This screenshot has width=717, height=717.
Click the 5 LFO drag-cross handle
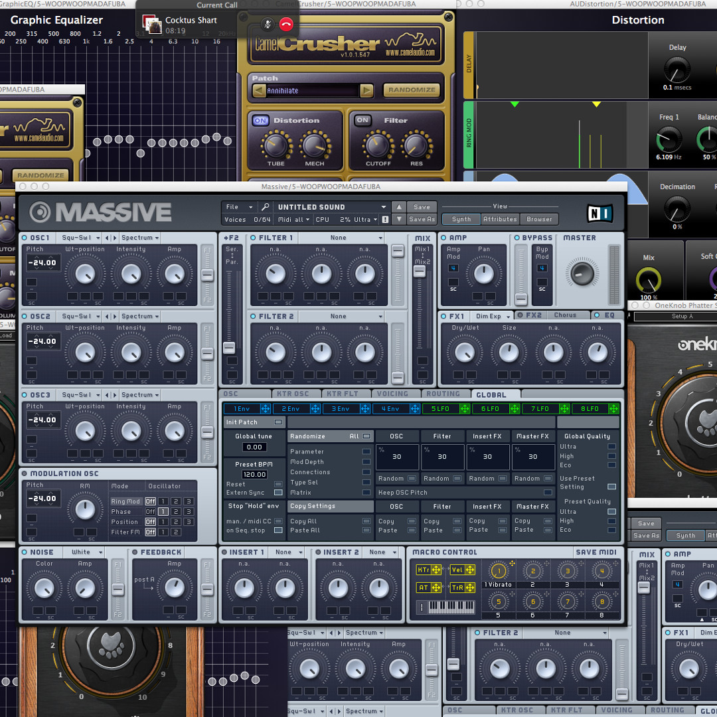(x=465, y=408)
